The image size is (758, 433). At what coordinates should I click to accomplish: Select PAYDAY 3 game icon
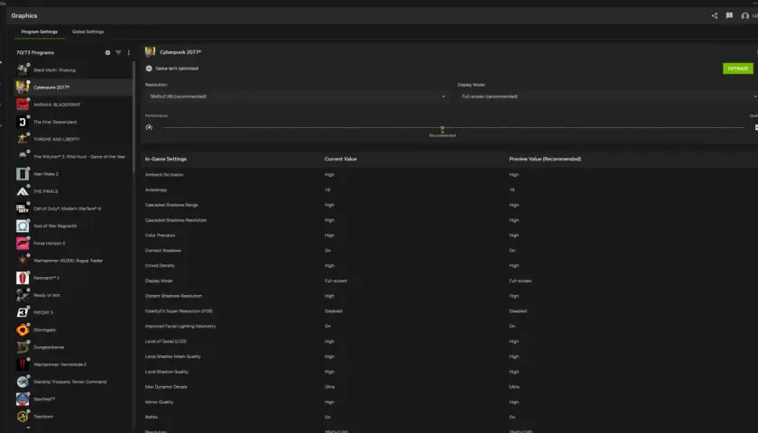point(23,313)
